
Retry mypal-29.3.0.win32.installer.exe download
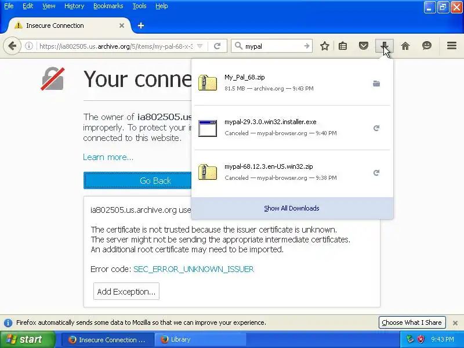[376, 128]
